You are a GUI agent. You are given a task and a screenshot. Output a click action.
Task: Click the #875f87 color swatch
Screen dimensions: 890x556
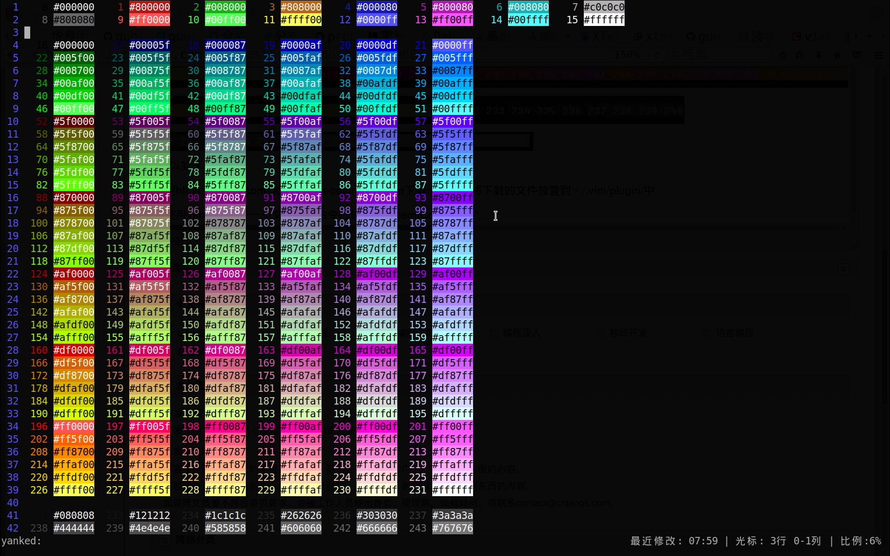(x=225, y=210)
